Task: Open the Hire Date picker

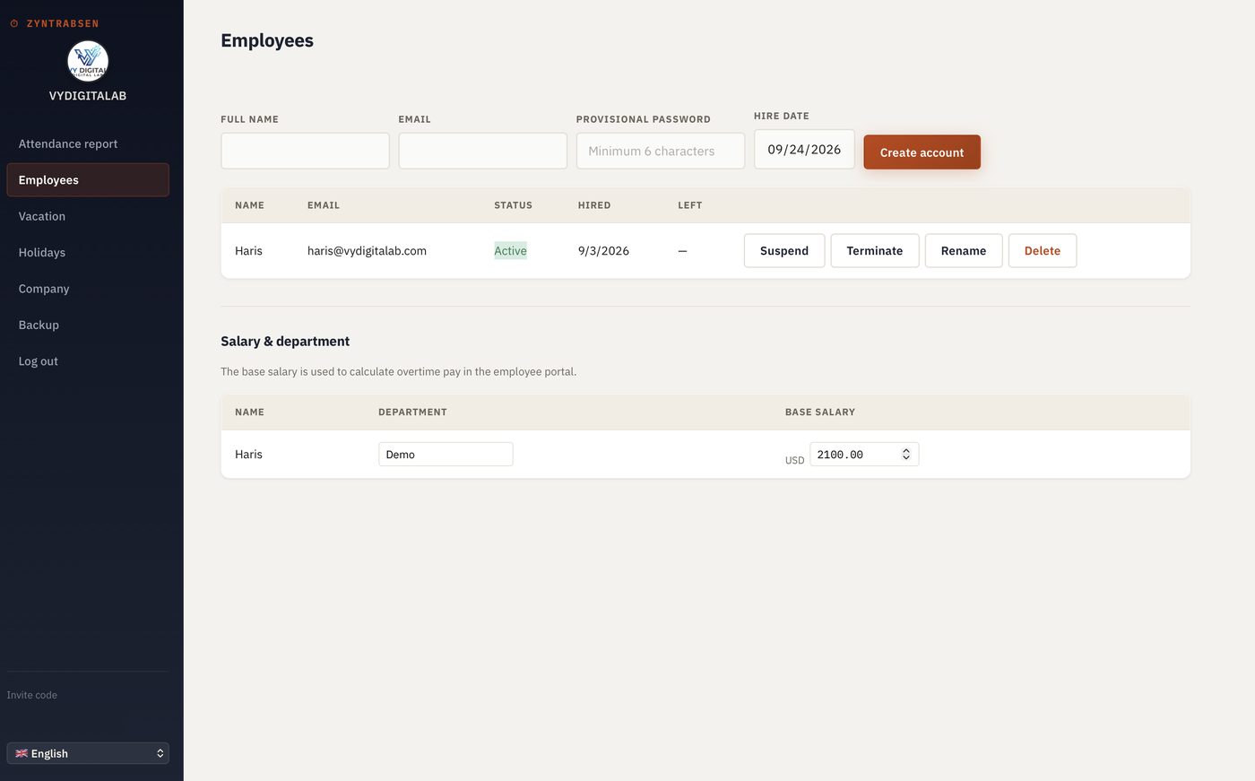Action: tap(804, 150)
